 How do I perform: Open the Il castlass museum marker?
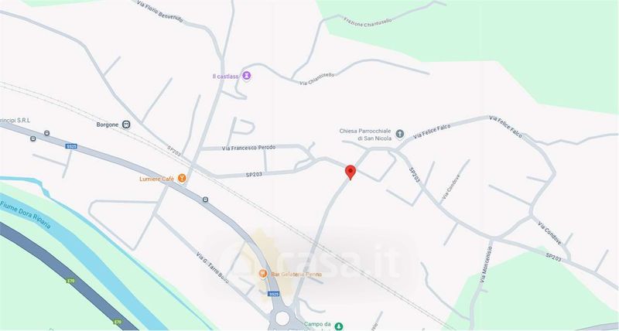coord(247,75)
